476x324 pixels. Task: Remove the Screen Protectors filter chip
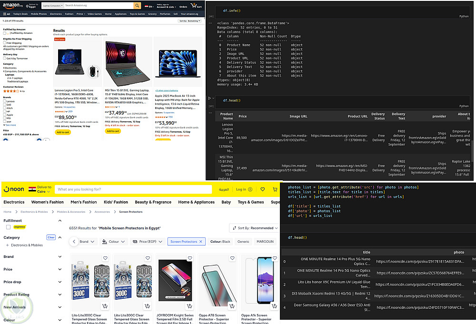click(201, 242)
